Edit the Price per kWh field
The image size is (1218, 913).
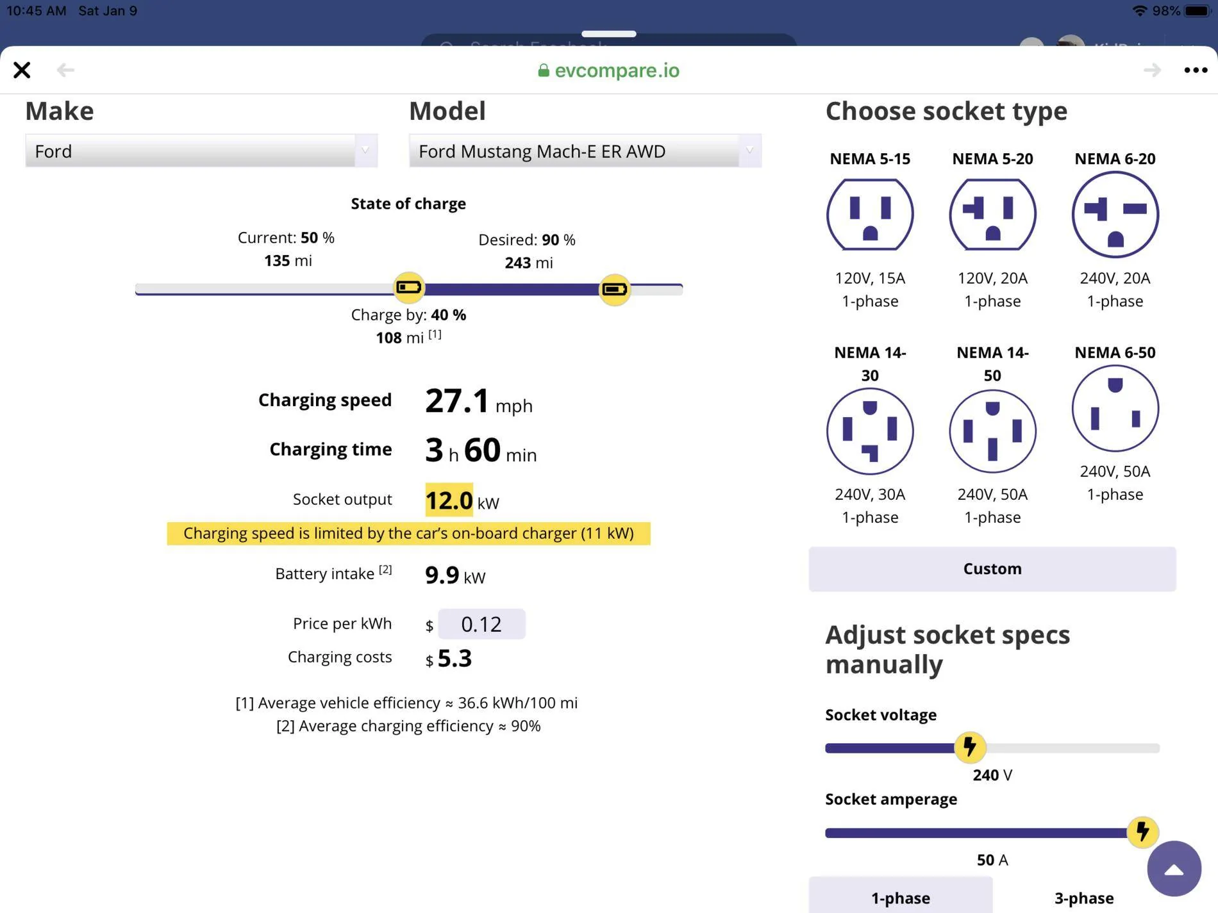coord(481,624)
